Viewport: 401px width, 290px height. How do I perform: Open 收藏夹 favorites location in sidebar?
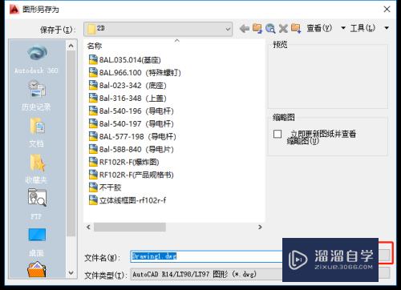(36, 169)
